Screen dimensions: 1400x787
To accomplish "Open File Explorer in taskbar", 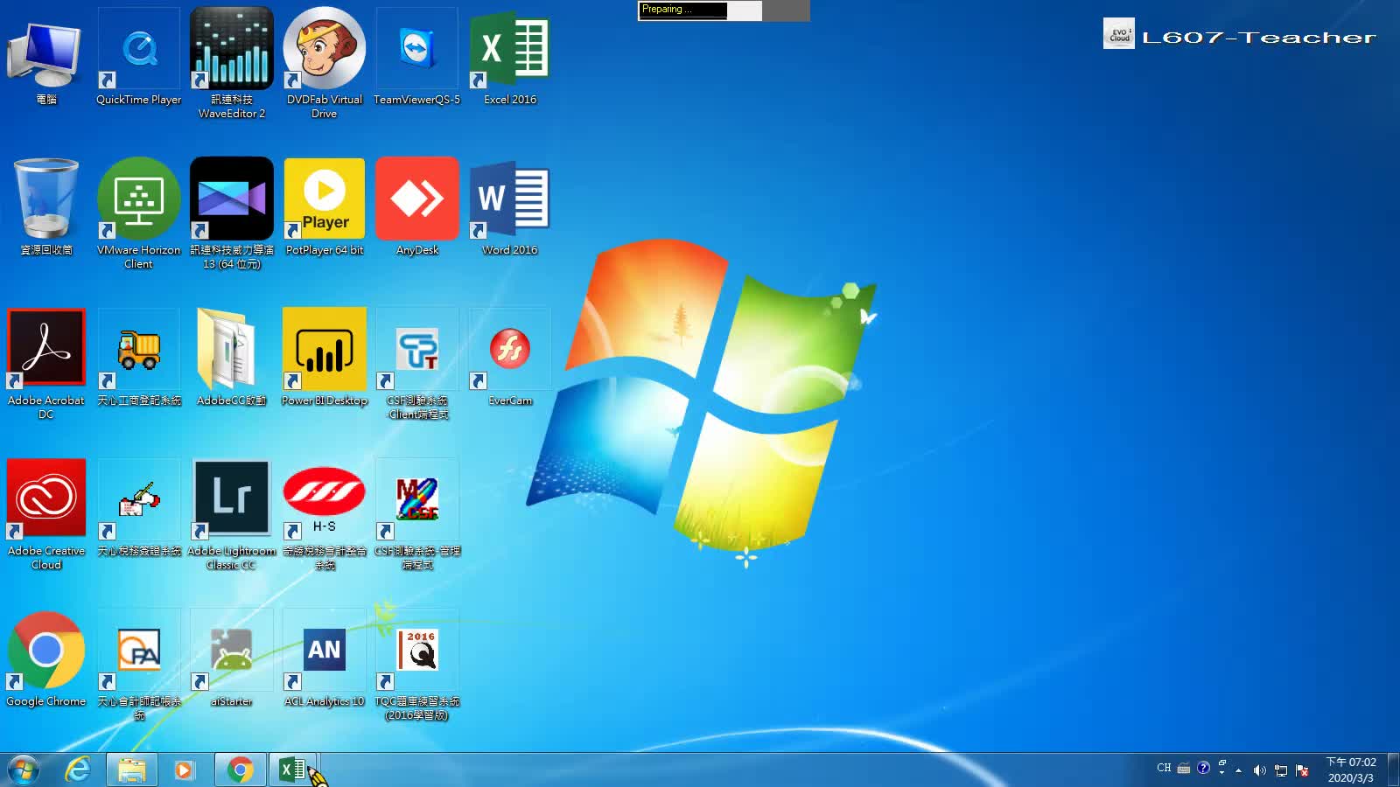I will pyautogui.click(x=132, y=770).
